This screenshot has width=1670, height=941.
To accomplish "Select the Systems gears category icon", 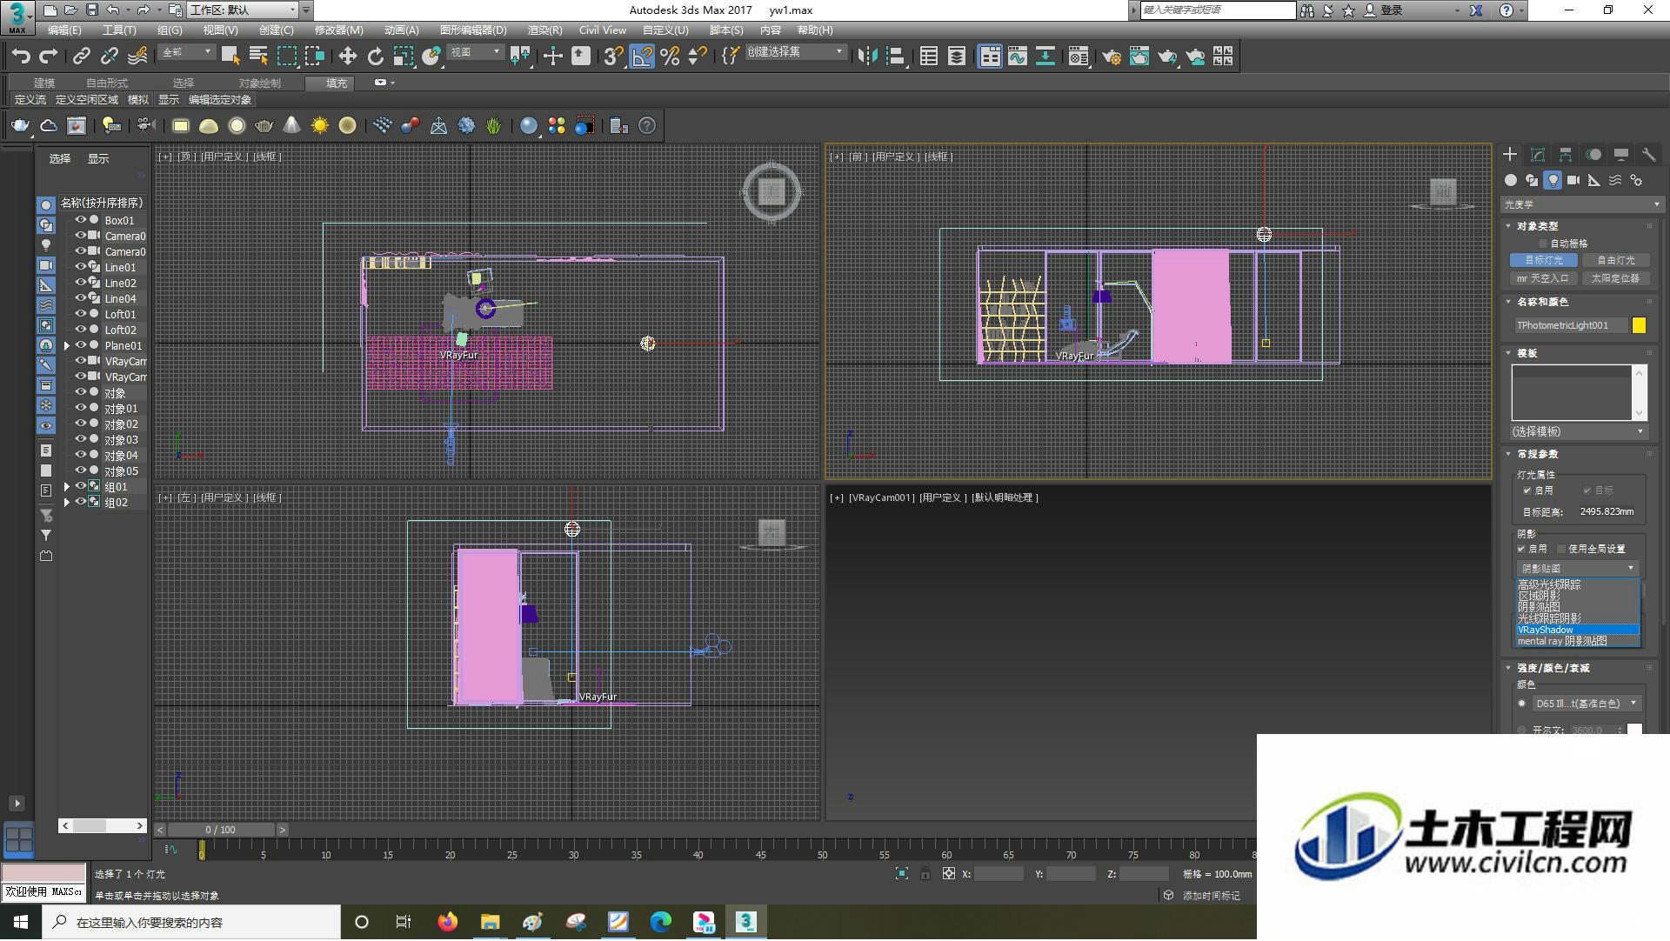I will pyautogui.click(x=1636, y=180).
